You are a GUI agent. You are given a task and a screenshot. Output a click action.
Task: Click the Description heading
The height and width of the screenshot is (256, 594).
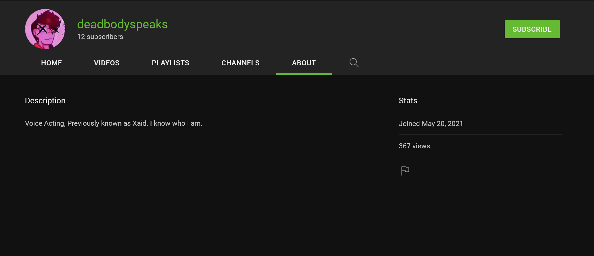click(45, 101)
